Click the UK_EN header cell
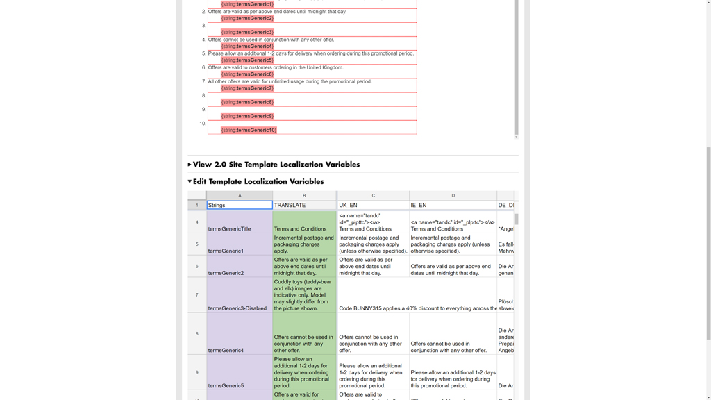 373,205
